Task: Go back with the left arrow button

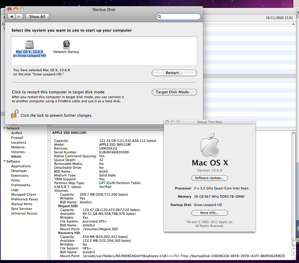Action: (12, 17)
